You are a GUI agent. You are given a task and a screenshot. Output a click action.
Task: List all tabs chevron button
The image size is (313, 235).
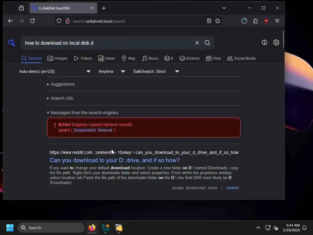pyautogui.click(x=224, y=8)
